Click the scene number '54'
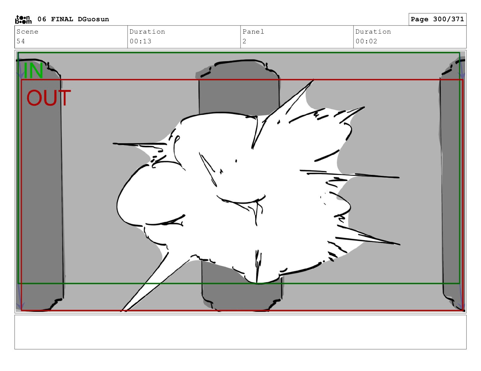The image size is (481, 371). pos(21,41)
